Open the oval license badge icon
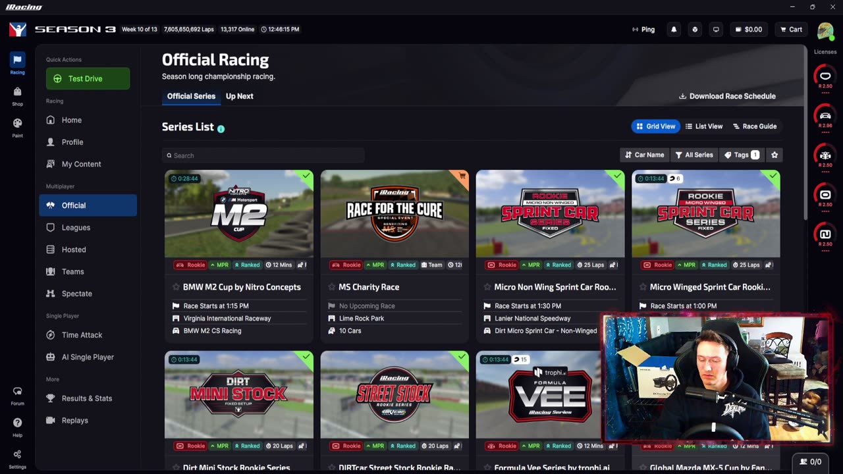This screenshot has height=474, width=843. pos(825,76)
